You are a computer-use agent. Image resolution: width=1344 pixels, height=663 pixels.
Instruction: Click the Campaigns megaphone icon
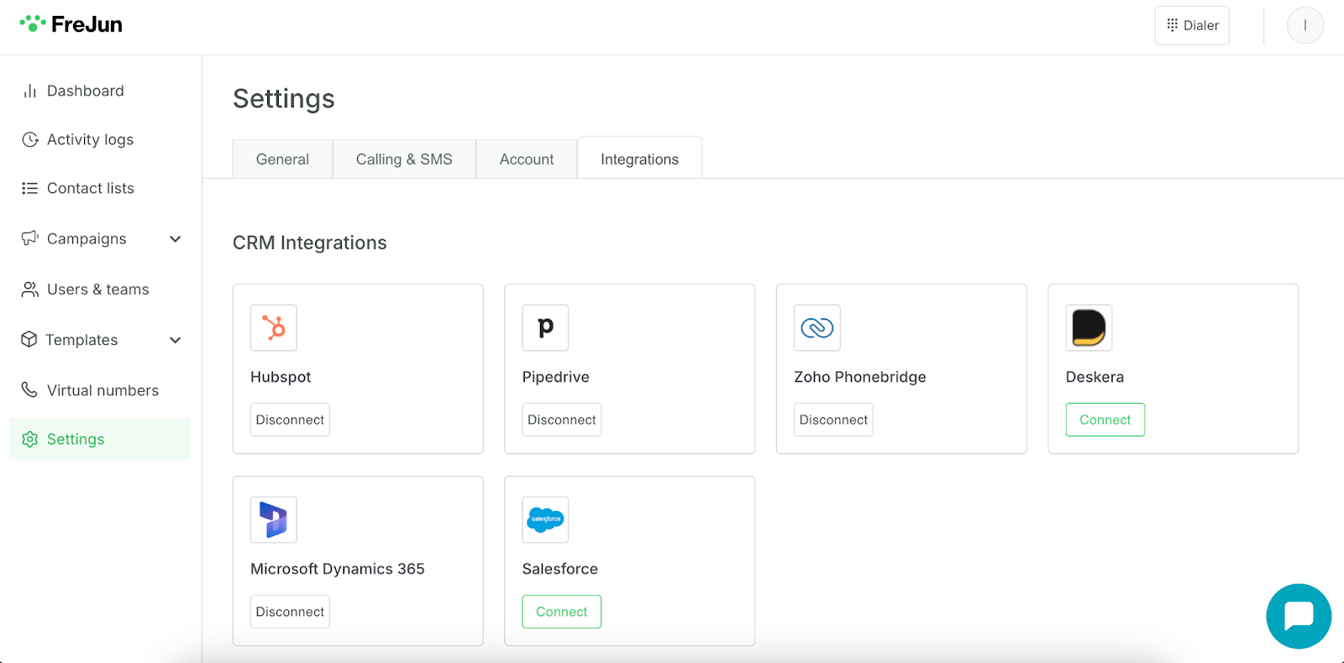pyautogui.click(x=30, y=238)
